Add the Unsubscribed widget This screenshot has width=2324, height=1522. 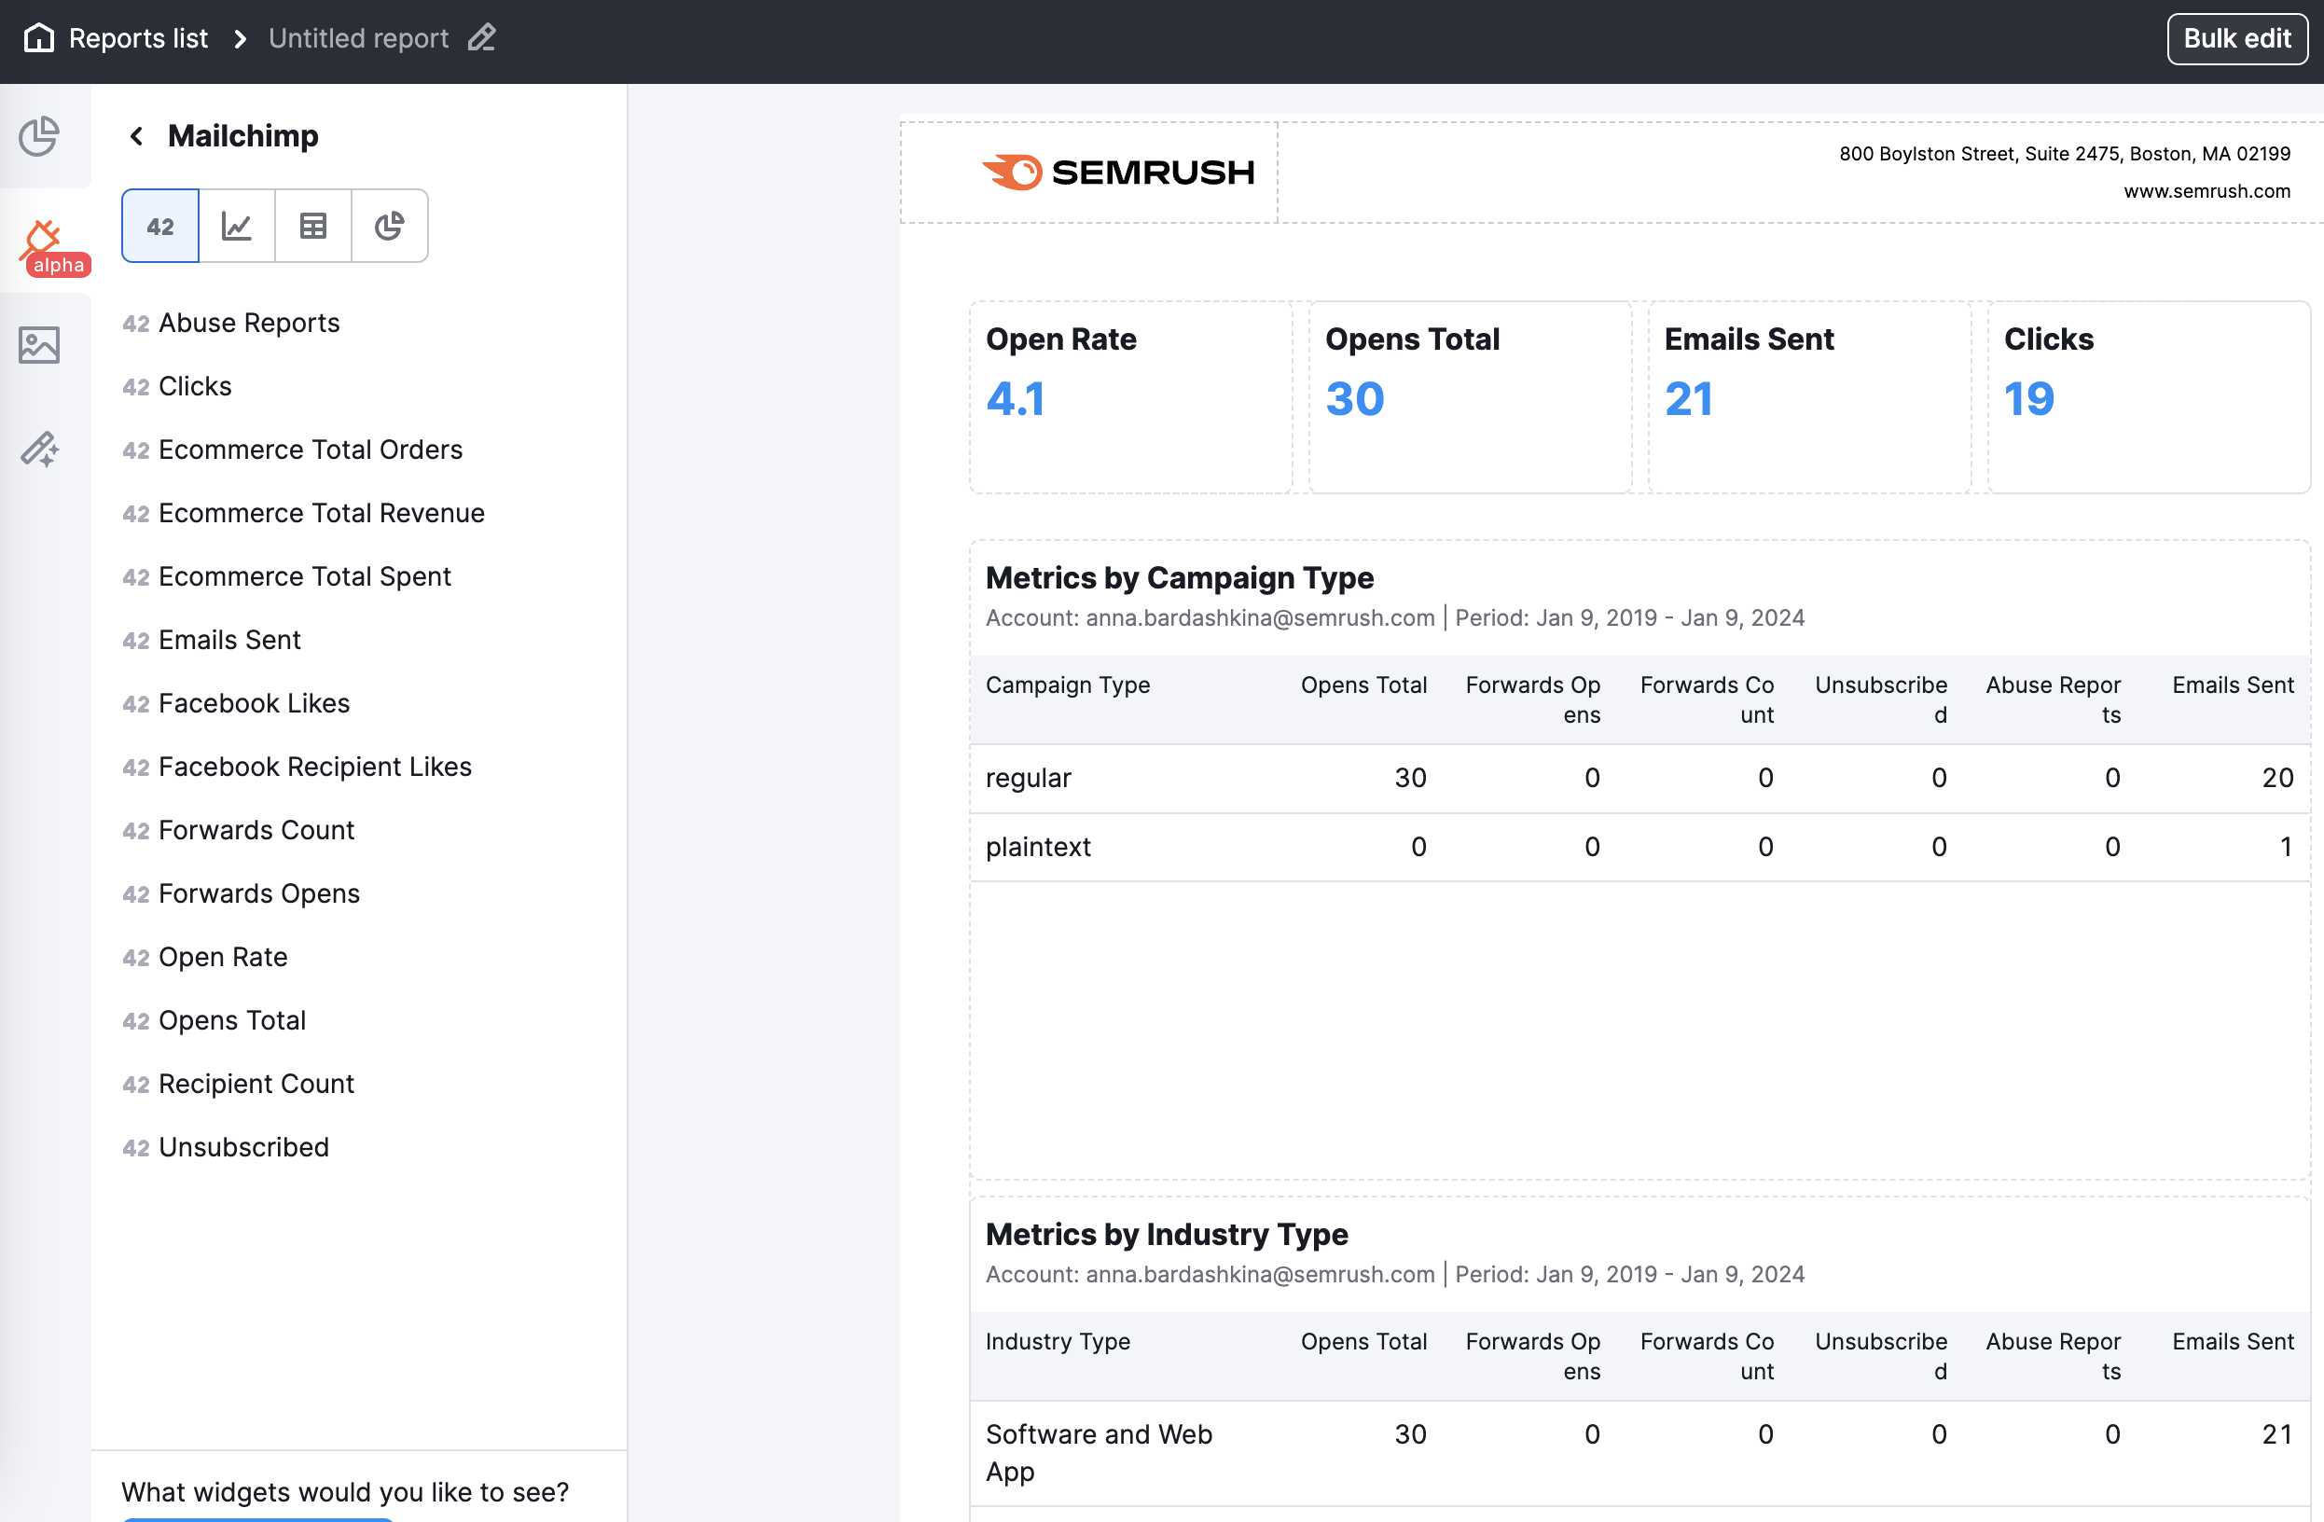point(227,1148)
